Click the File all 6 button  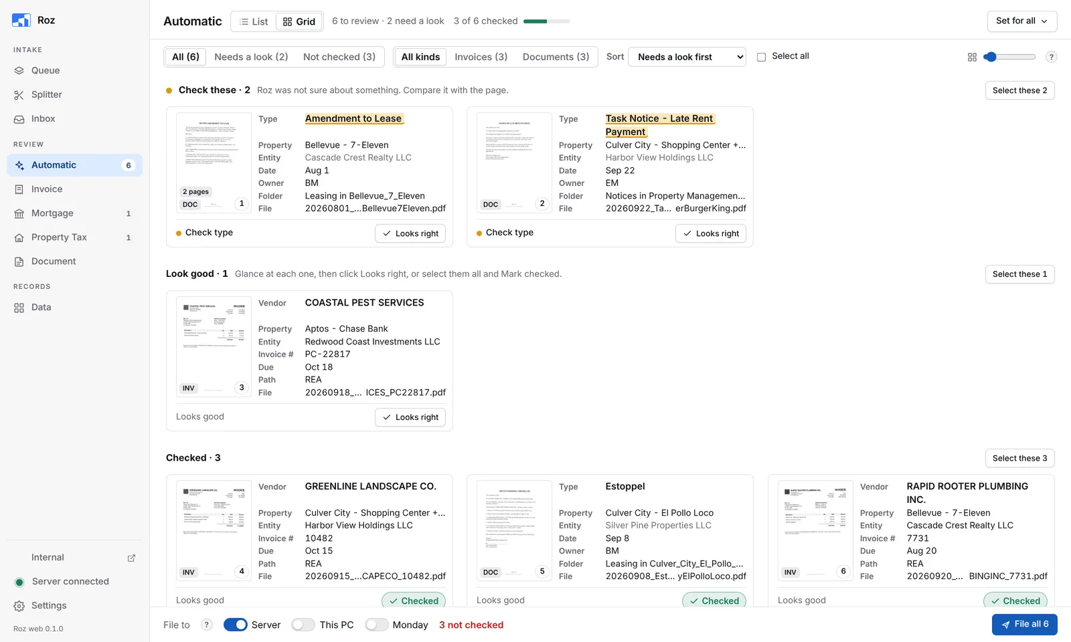pyautogui.click(x=1024, y=625)
